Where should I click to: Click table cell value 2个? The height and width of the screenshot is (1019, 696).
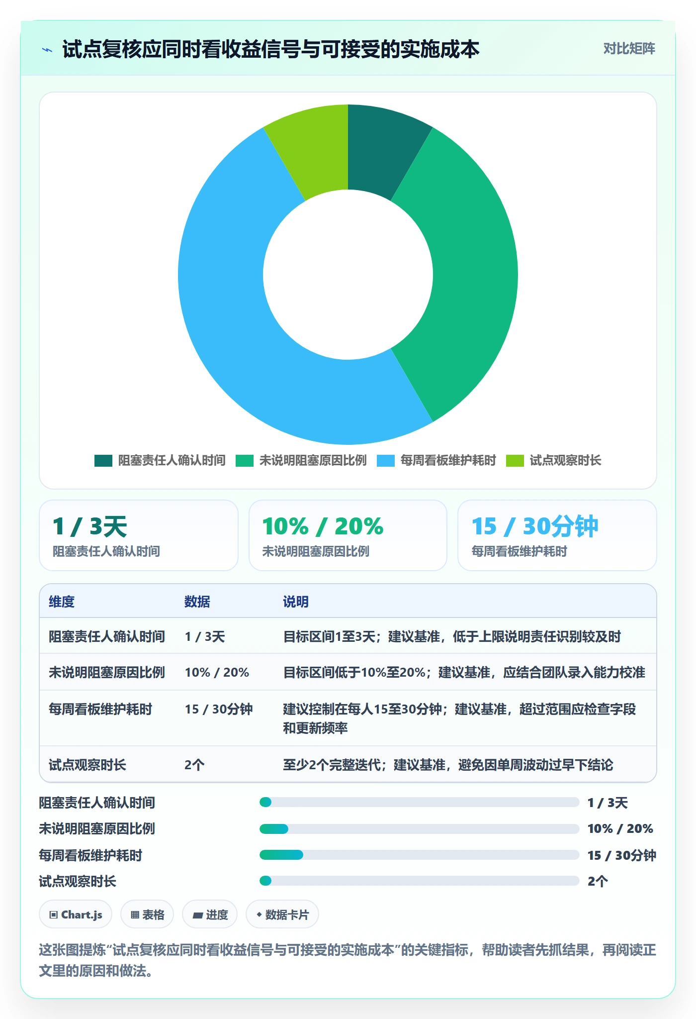(194, 765)
